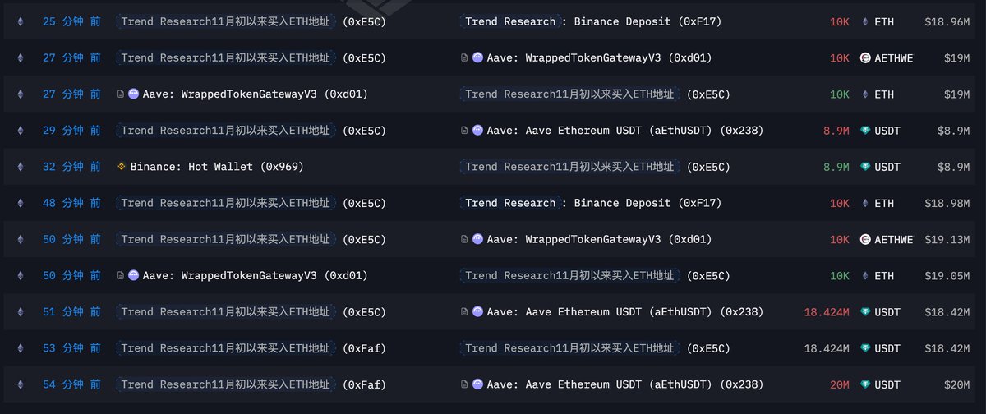Open the 25 分钟前 transaction timestamp
The image size is (986, 414).
(72, 22)
